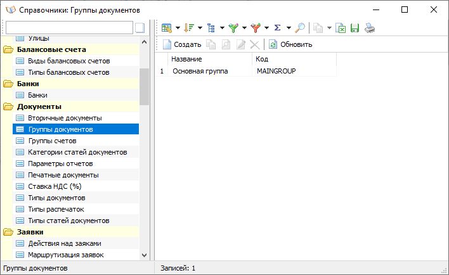This screenshot has width=449, height=275.
Task: Open Виды балансовых счетов item
Action: (68, 61)
